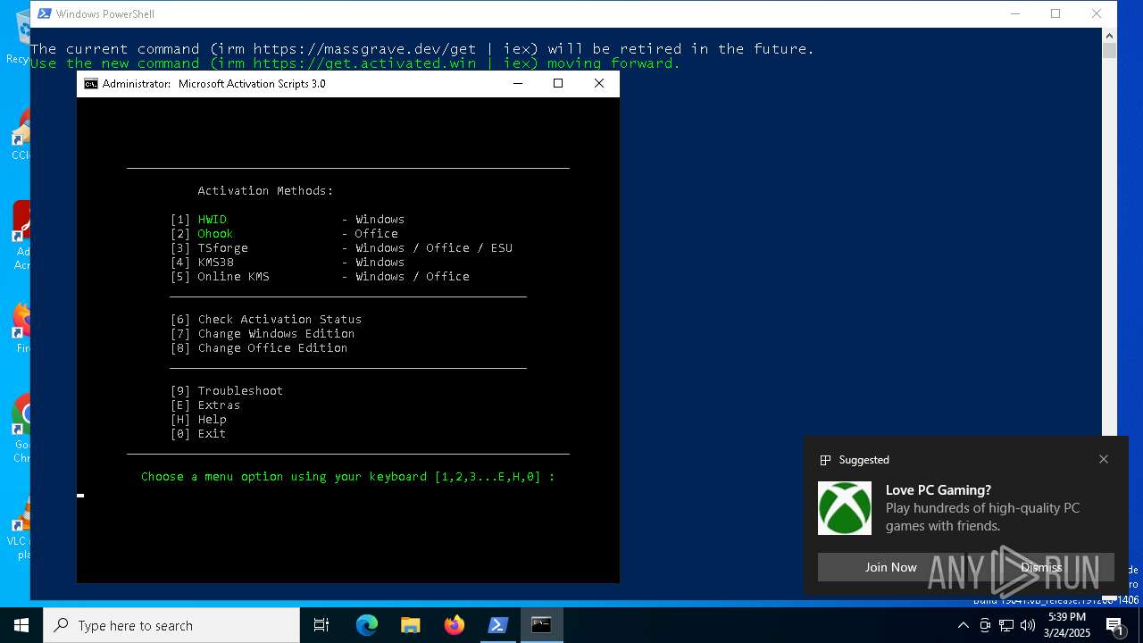Viewport: 1143px width, 643px height.
Task: Open Firefox from the taskbar
Action: click(455, 625)
